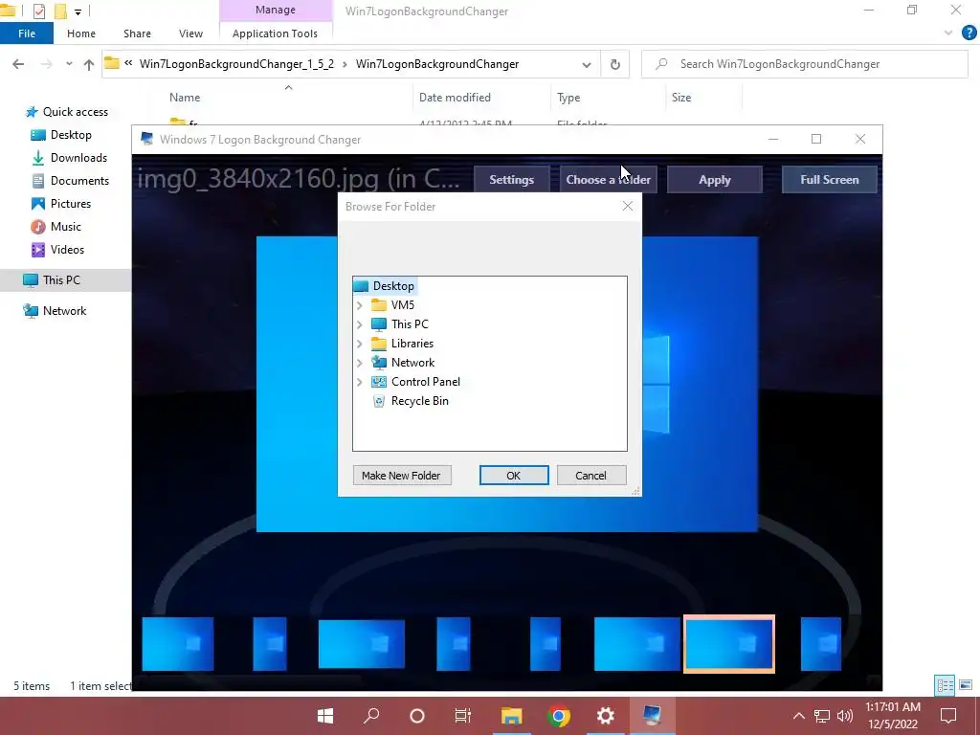The width and height of the screenshot is (980, 735).
Task: Expand the Control Panel tree node
Action: tap(360, 382)
